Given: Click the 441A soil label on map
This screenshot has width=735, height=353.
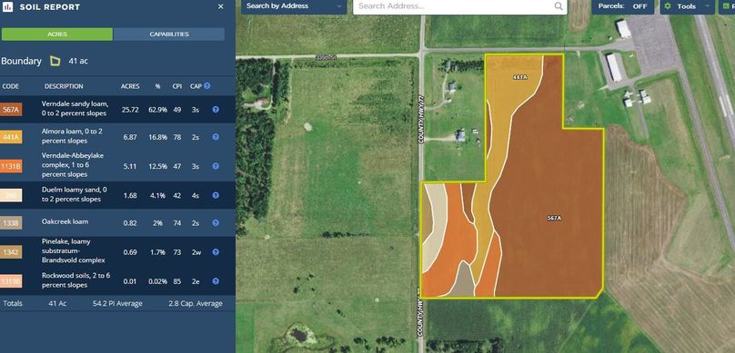Looking at the screenshot, I should (x=519, y=77).
